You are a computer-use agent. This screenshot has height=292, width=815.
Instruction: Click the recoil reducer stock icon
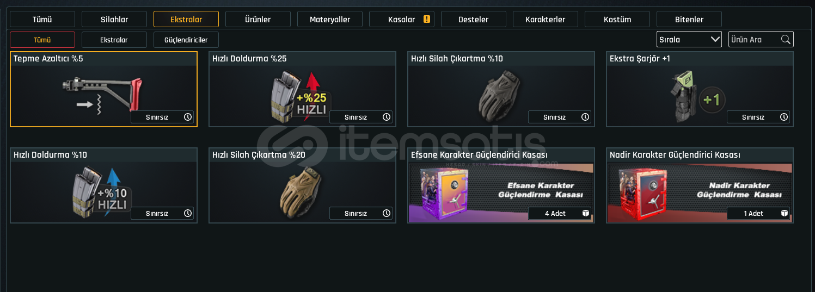click(102, 95)
